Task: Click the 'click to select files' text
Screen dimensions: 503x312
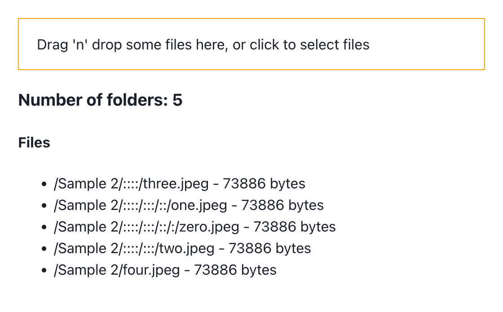Action: (309, 45)
